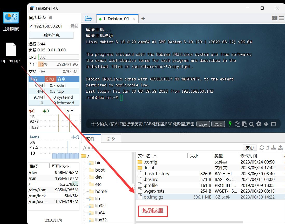This screenshot has width=285, height=224.
Task: Click 激活/升级 link
Action: 54,220
